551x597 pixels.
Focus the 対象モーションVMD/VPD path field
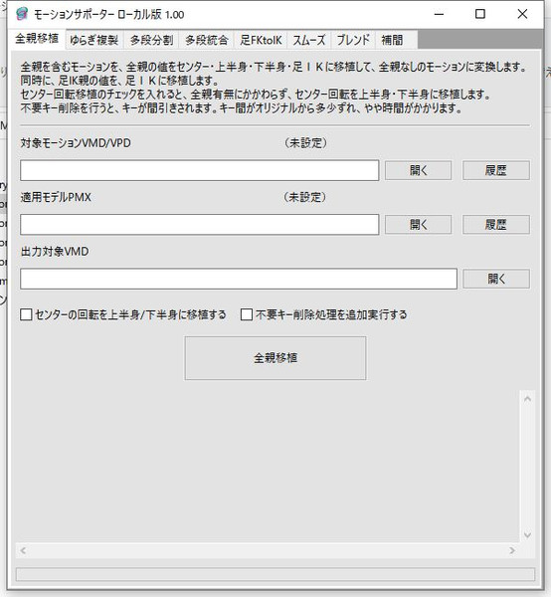199,170
